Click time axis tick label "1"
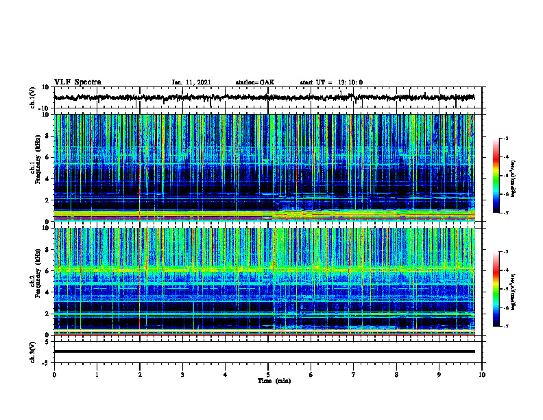 coord(97,375)
